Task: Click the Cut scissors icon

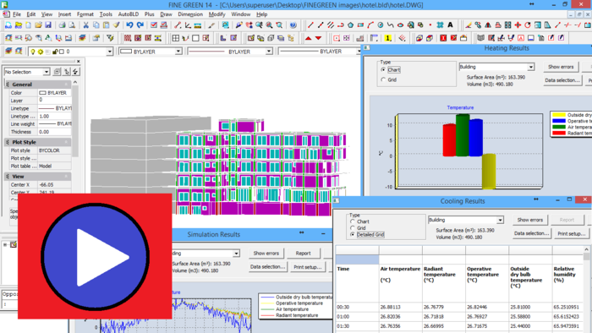Action: click(85, 25)
